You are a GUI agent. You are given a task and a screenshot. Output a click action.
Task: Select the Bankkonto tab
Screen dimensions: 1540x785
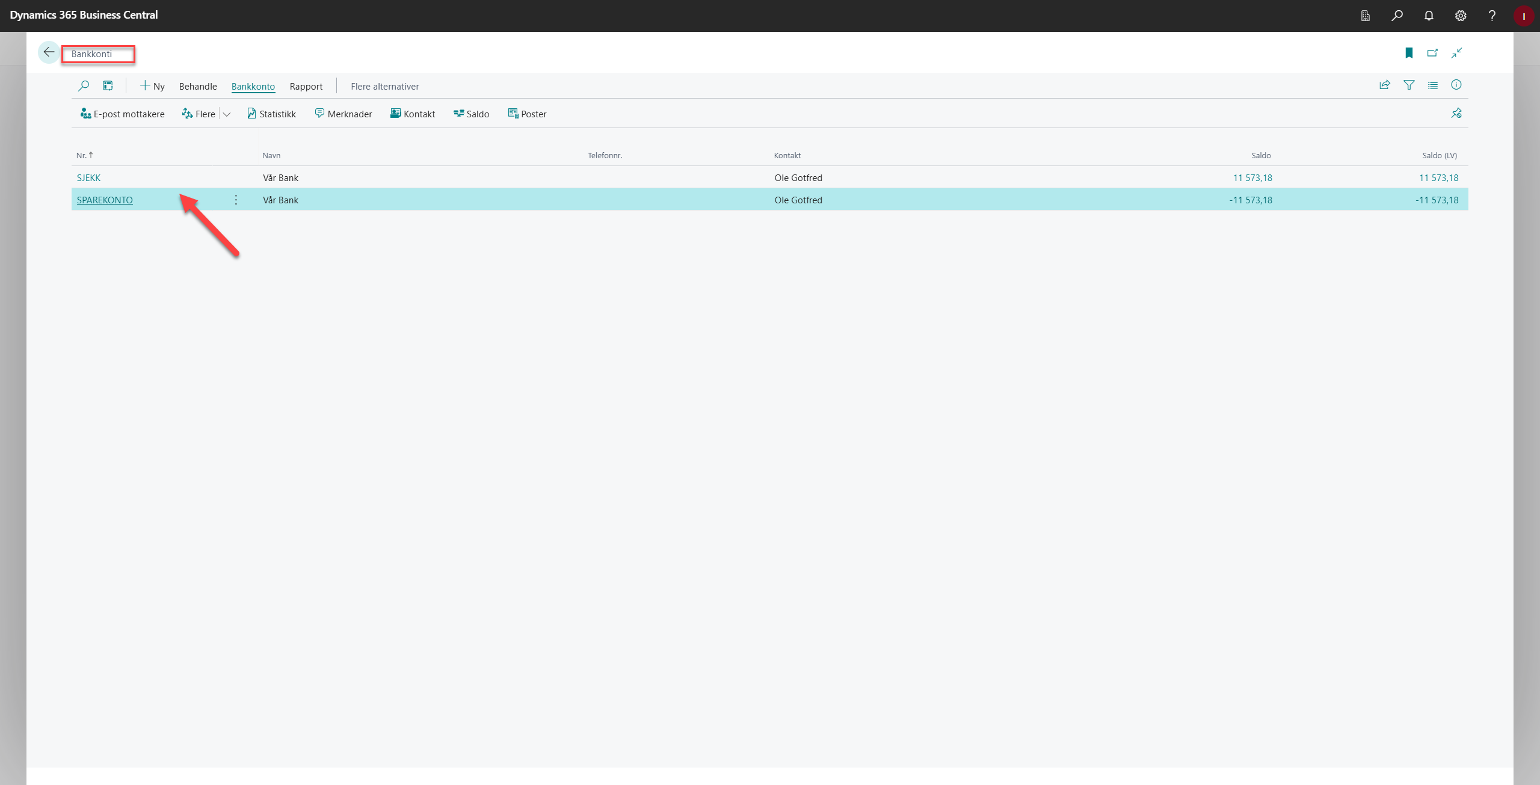(253, 86)
